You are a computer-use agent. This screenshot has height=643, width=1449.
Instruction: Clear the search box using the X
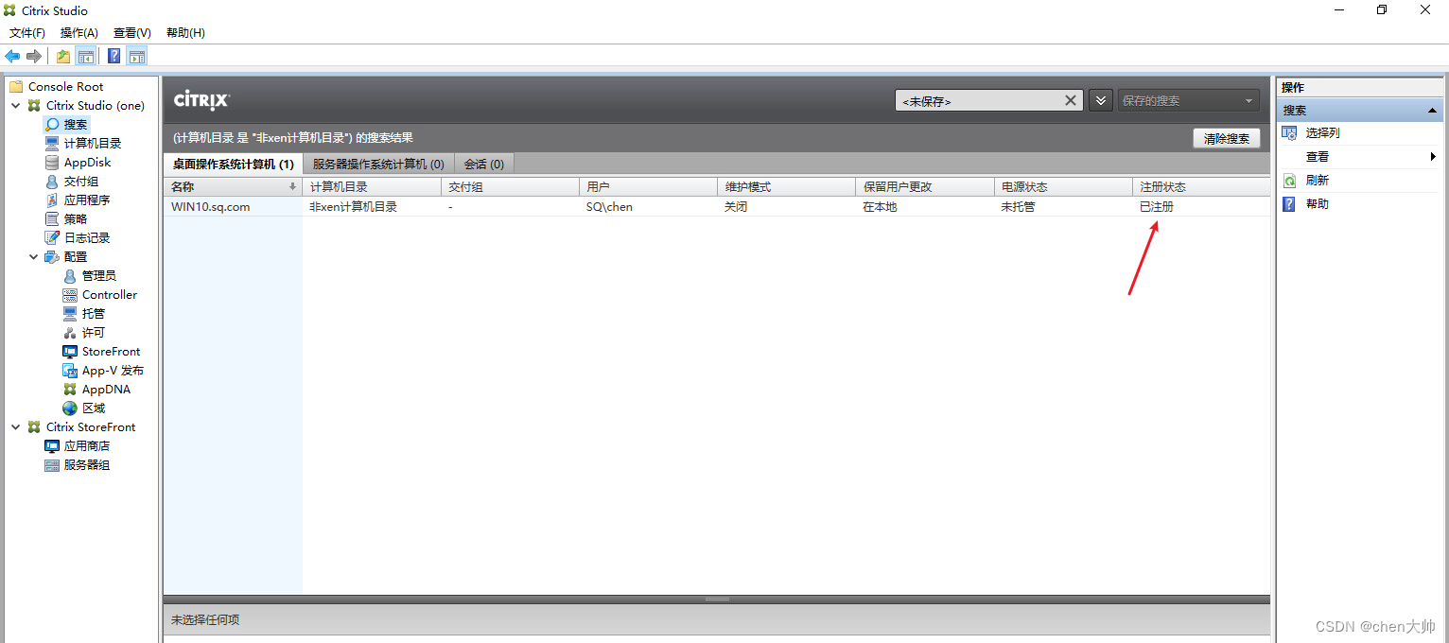(1071, 100)
